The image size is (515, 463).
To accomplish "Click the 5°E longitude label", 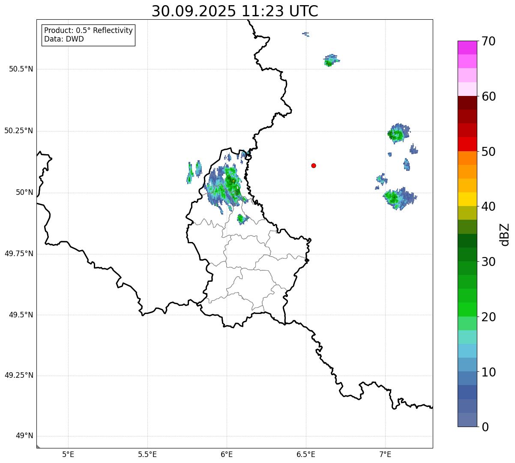I will coord(68,455).
